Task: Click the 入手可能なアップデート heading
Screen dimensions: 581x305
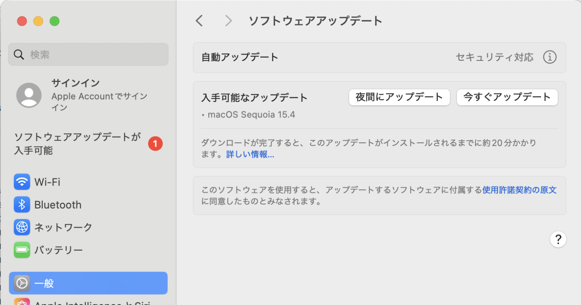Action: pyautogui.click(x=254, y=98)
